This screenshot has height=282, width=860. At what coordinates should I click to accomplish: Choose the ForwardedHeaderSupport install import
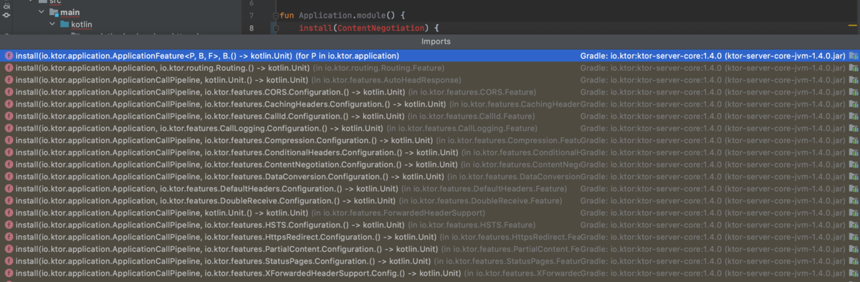click(x=430, y=213)
